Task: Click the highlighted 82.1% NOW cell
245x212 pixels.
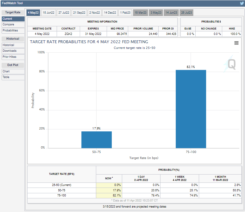Action: 109,195
